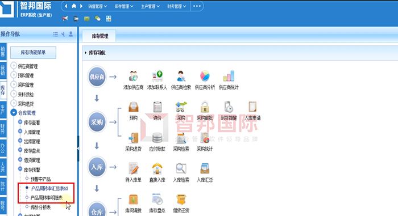This screenshot has height=216, width=398.
Task: Expand the 库存查看 subnode
Action: [x=20, y=122]
